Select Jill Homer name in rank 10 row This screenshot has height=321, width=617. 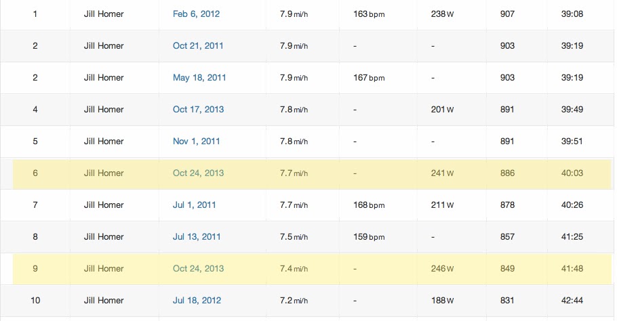(x=104, y=301)
